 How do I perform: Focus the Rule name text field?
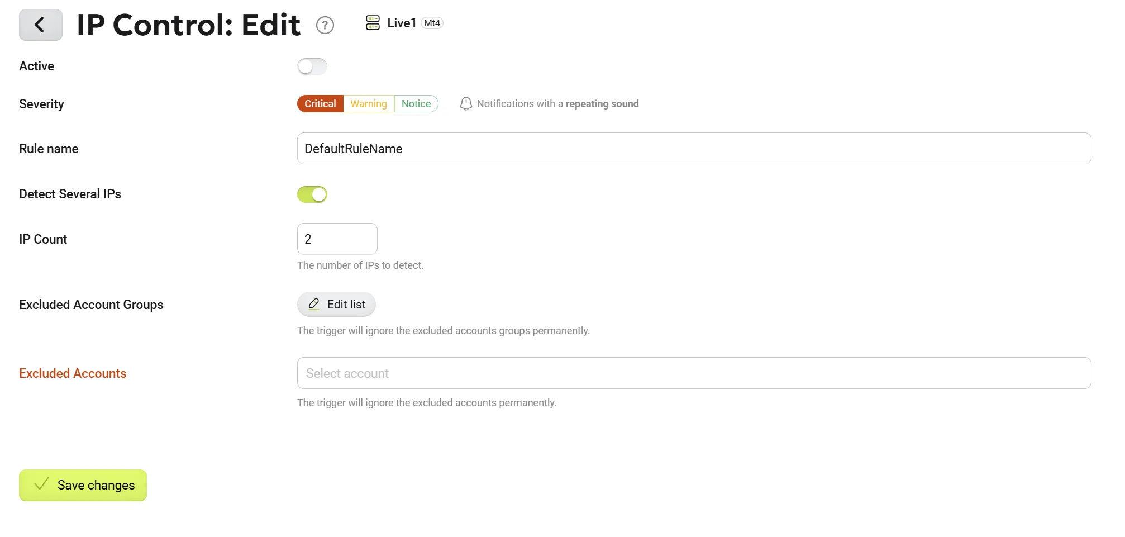(x=694, y=149)
